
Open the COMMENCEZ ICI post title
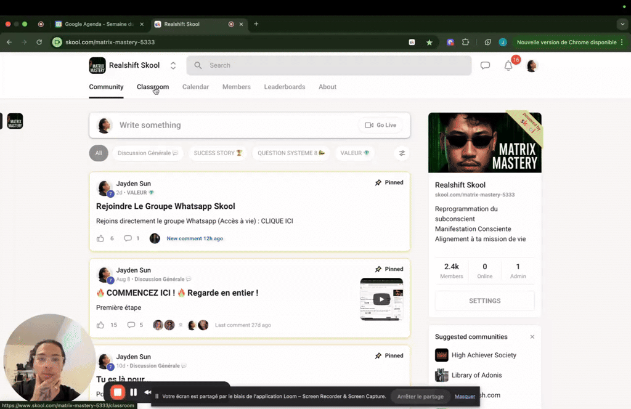pos(177,293)
